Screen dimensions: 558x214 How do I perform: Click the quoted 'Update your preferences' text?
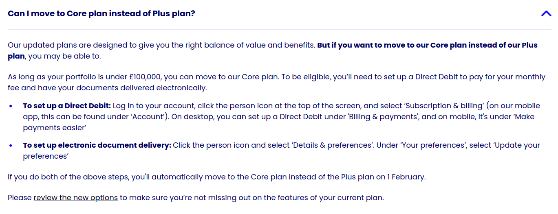pos(516,145)
